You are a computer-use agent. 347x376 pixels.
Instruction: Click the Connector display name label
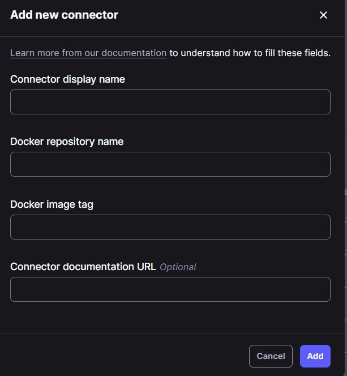point(67,79)
